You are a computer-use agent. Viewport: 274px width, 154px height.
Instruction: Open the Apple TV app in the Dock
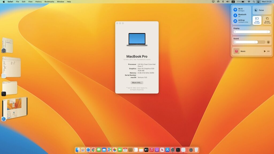(146, 150)
